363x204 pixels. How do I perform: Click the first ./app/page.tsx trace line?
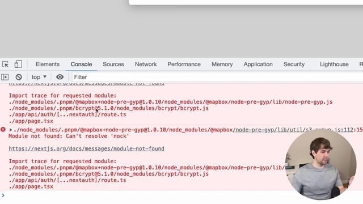pos(31,121)
